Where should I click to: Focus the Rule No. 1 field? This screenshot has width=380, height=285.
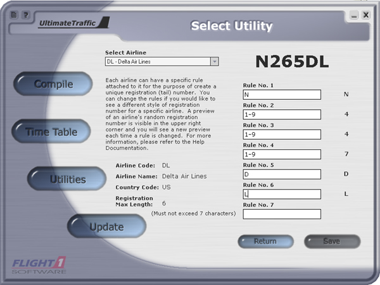282,95
